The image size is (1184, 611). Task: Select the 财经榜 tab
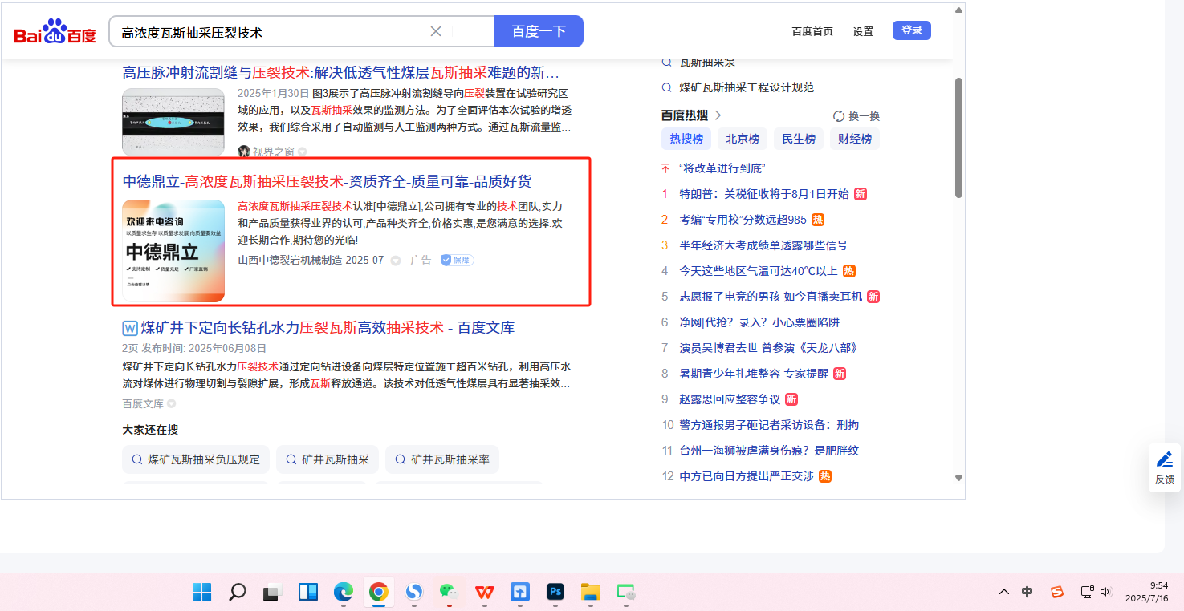pos(854,139)
